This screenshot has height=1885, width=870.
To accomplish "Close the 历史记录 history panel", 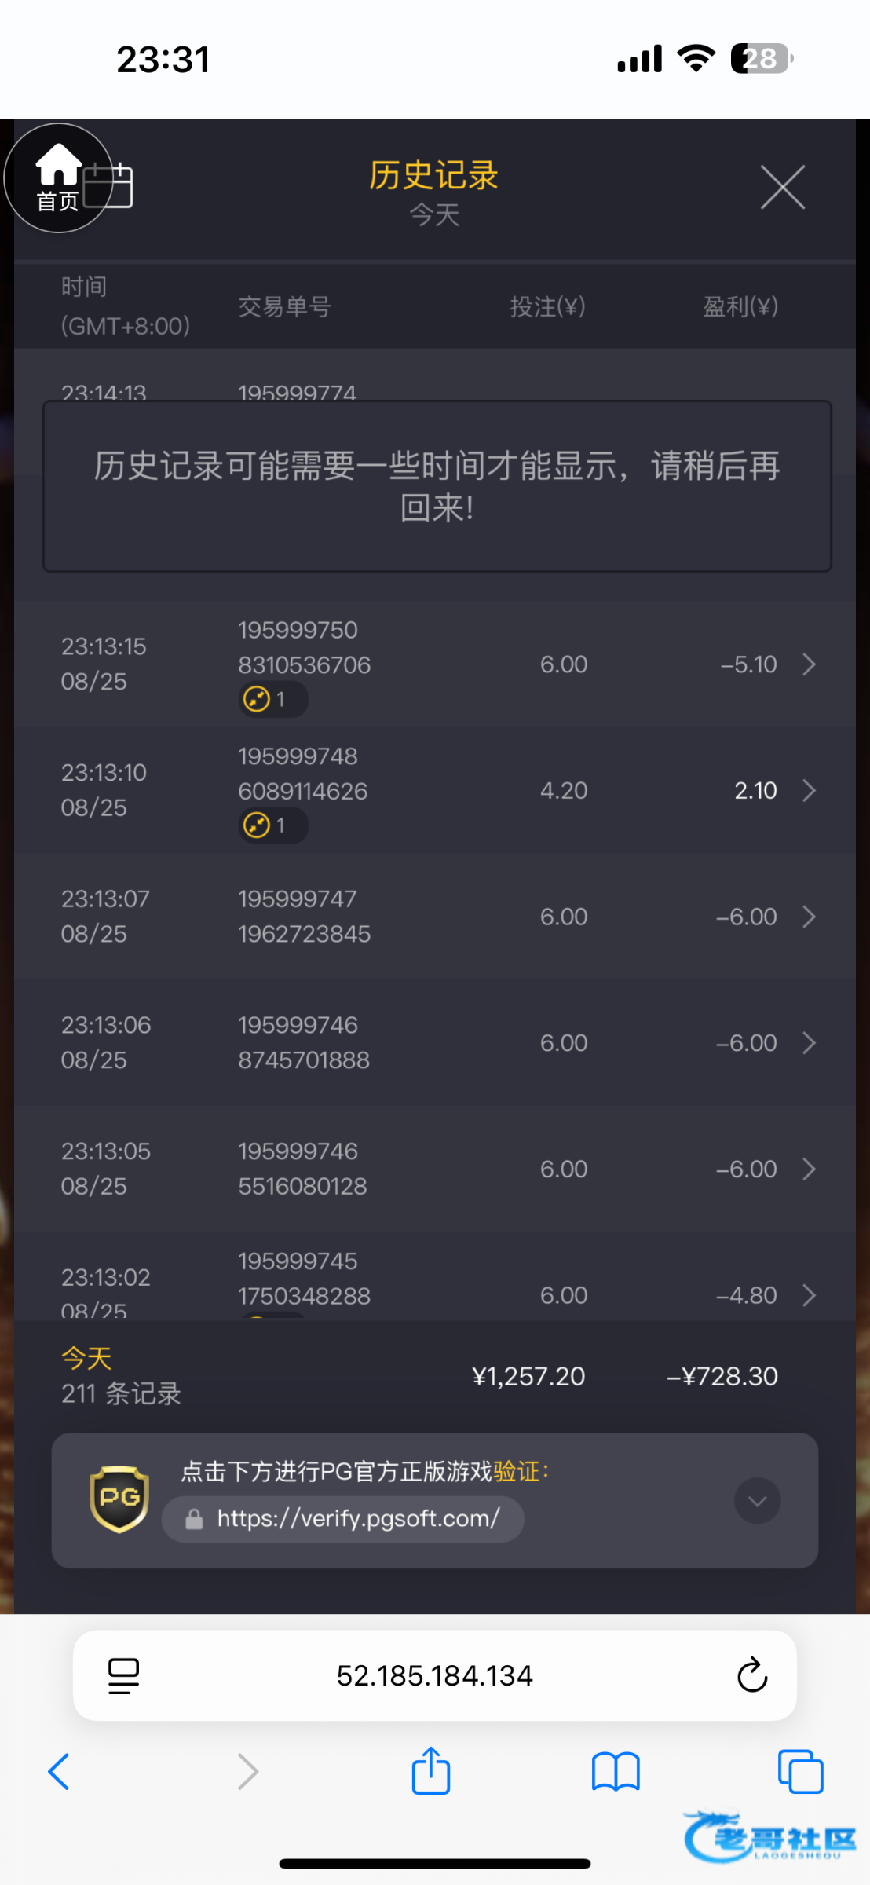I will [782, 188].
